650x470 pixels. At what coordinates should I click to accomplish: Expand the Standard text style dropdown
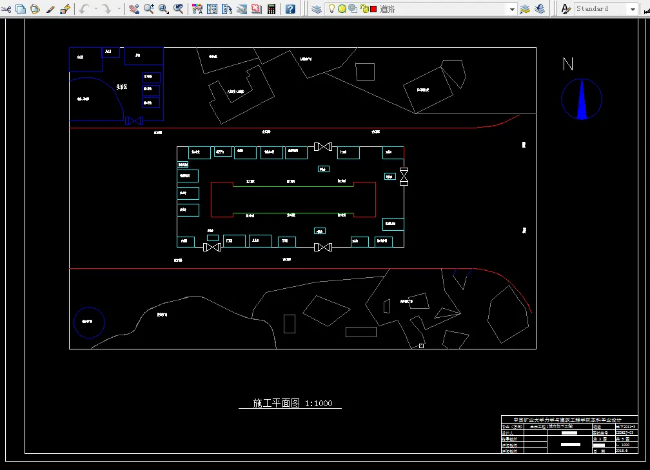(x=633, y=9)
